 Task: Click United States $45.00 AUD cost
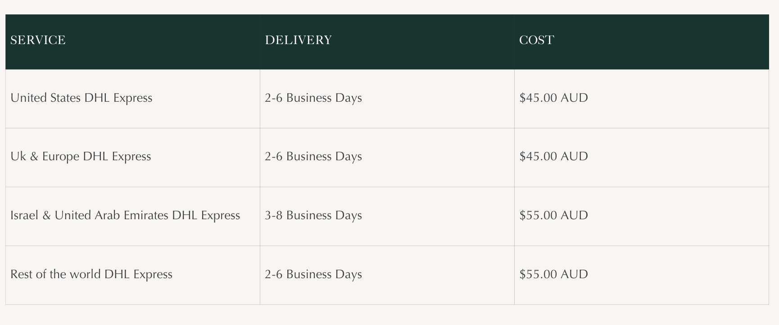[x=553, y=98]
